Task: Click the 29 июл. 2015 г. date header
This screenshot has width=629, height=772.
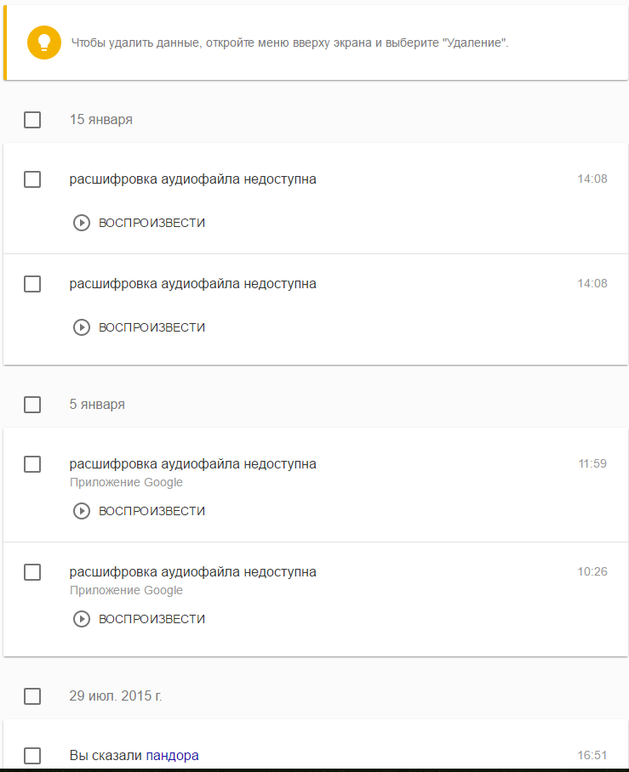Action: 116,695
